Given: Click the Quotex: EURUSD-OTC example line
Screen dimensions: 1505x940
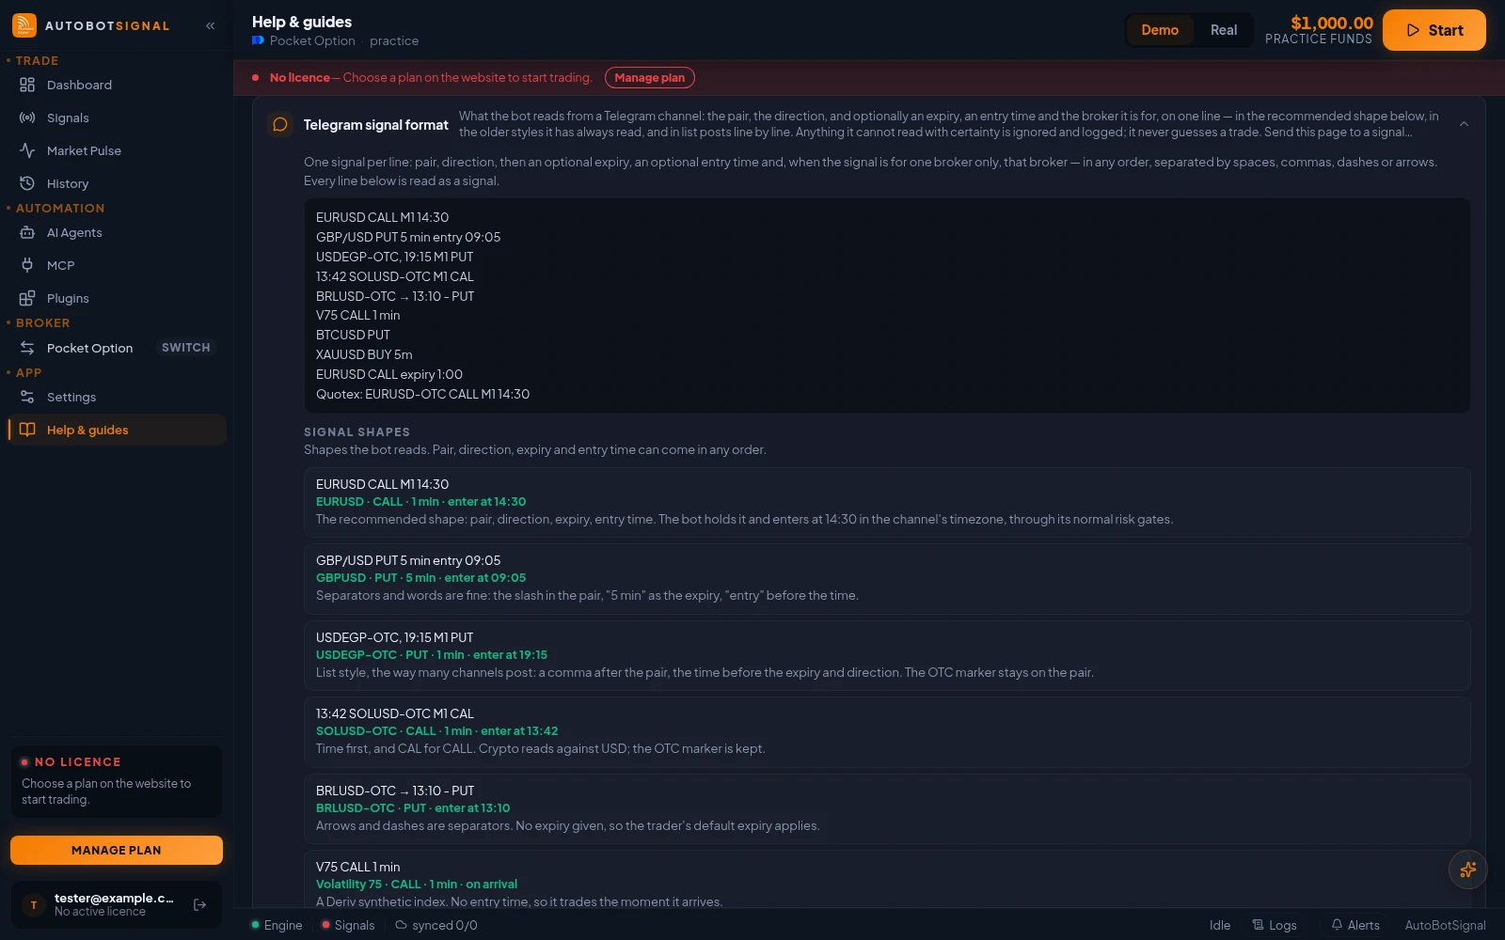Looking at the screenshot, I should pyautogui.click(x=423, y=394).
